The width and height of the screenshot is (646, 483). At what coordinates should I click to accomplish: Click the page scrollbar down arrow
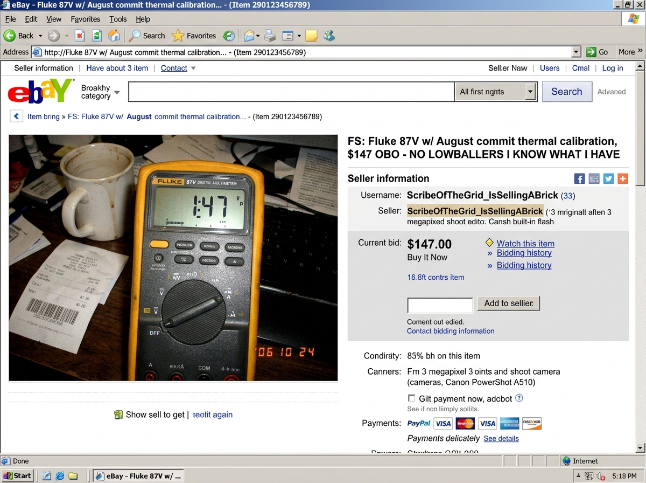tap(640, 447)
